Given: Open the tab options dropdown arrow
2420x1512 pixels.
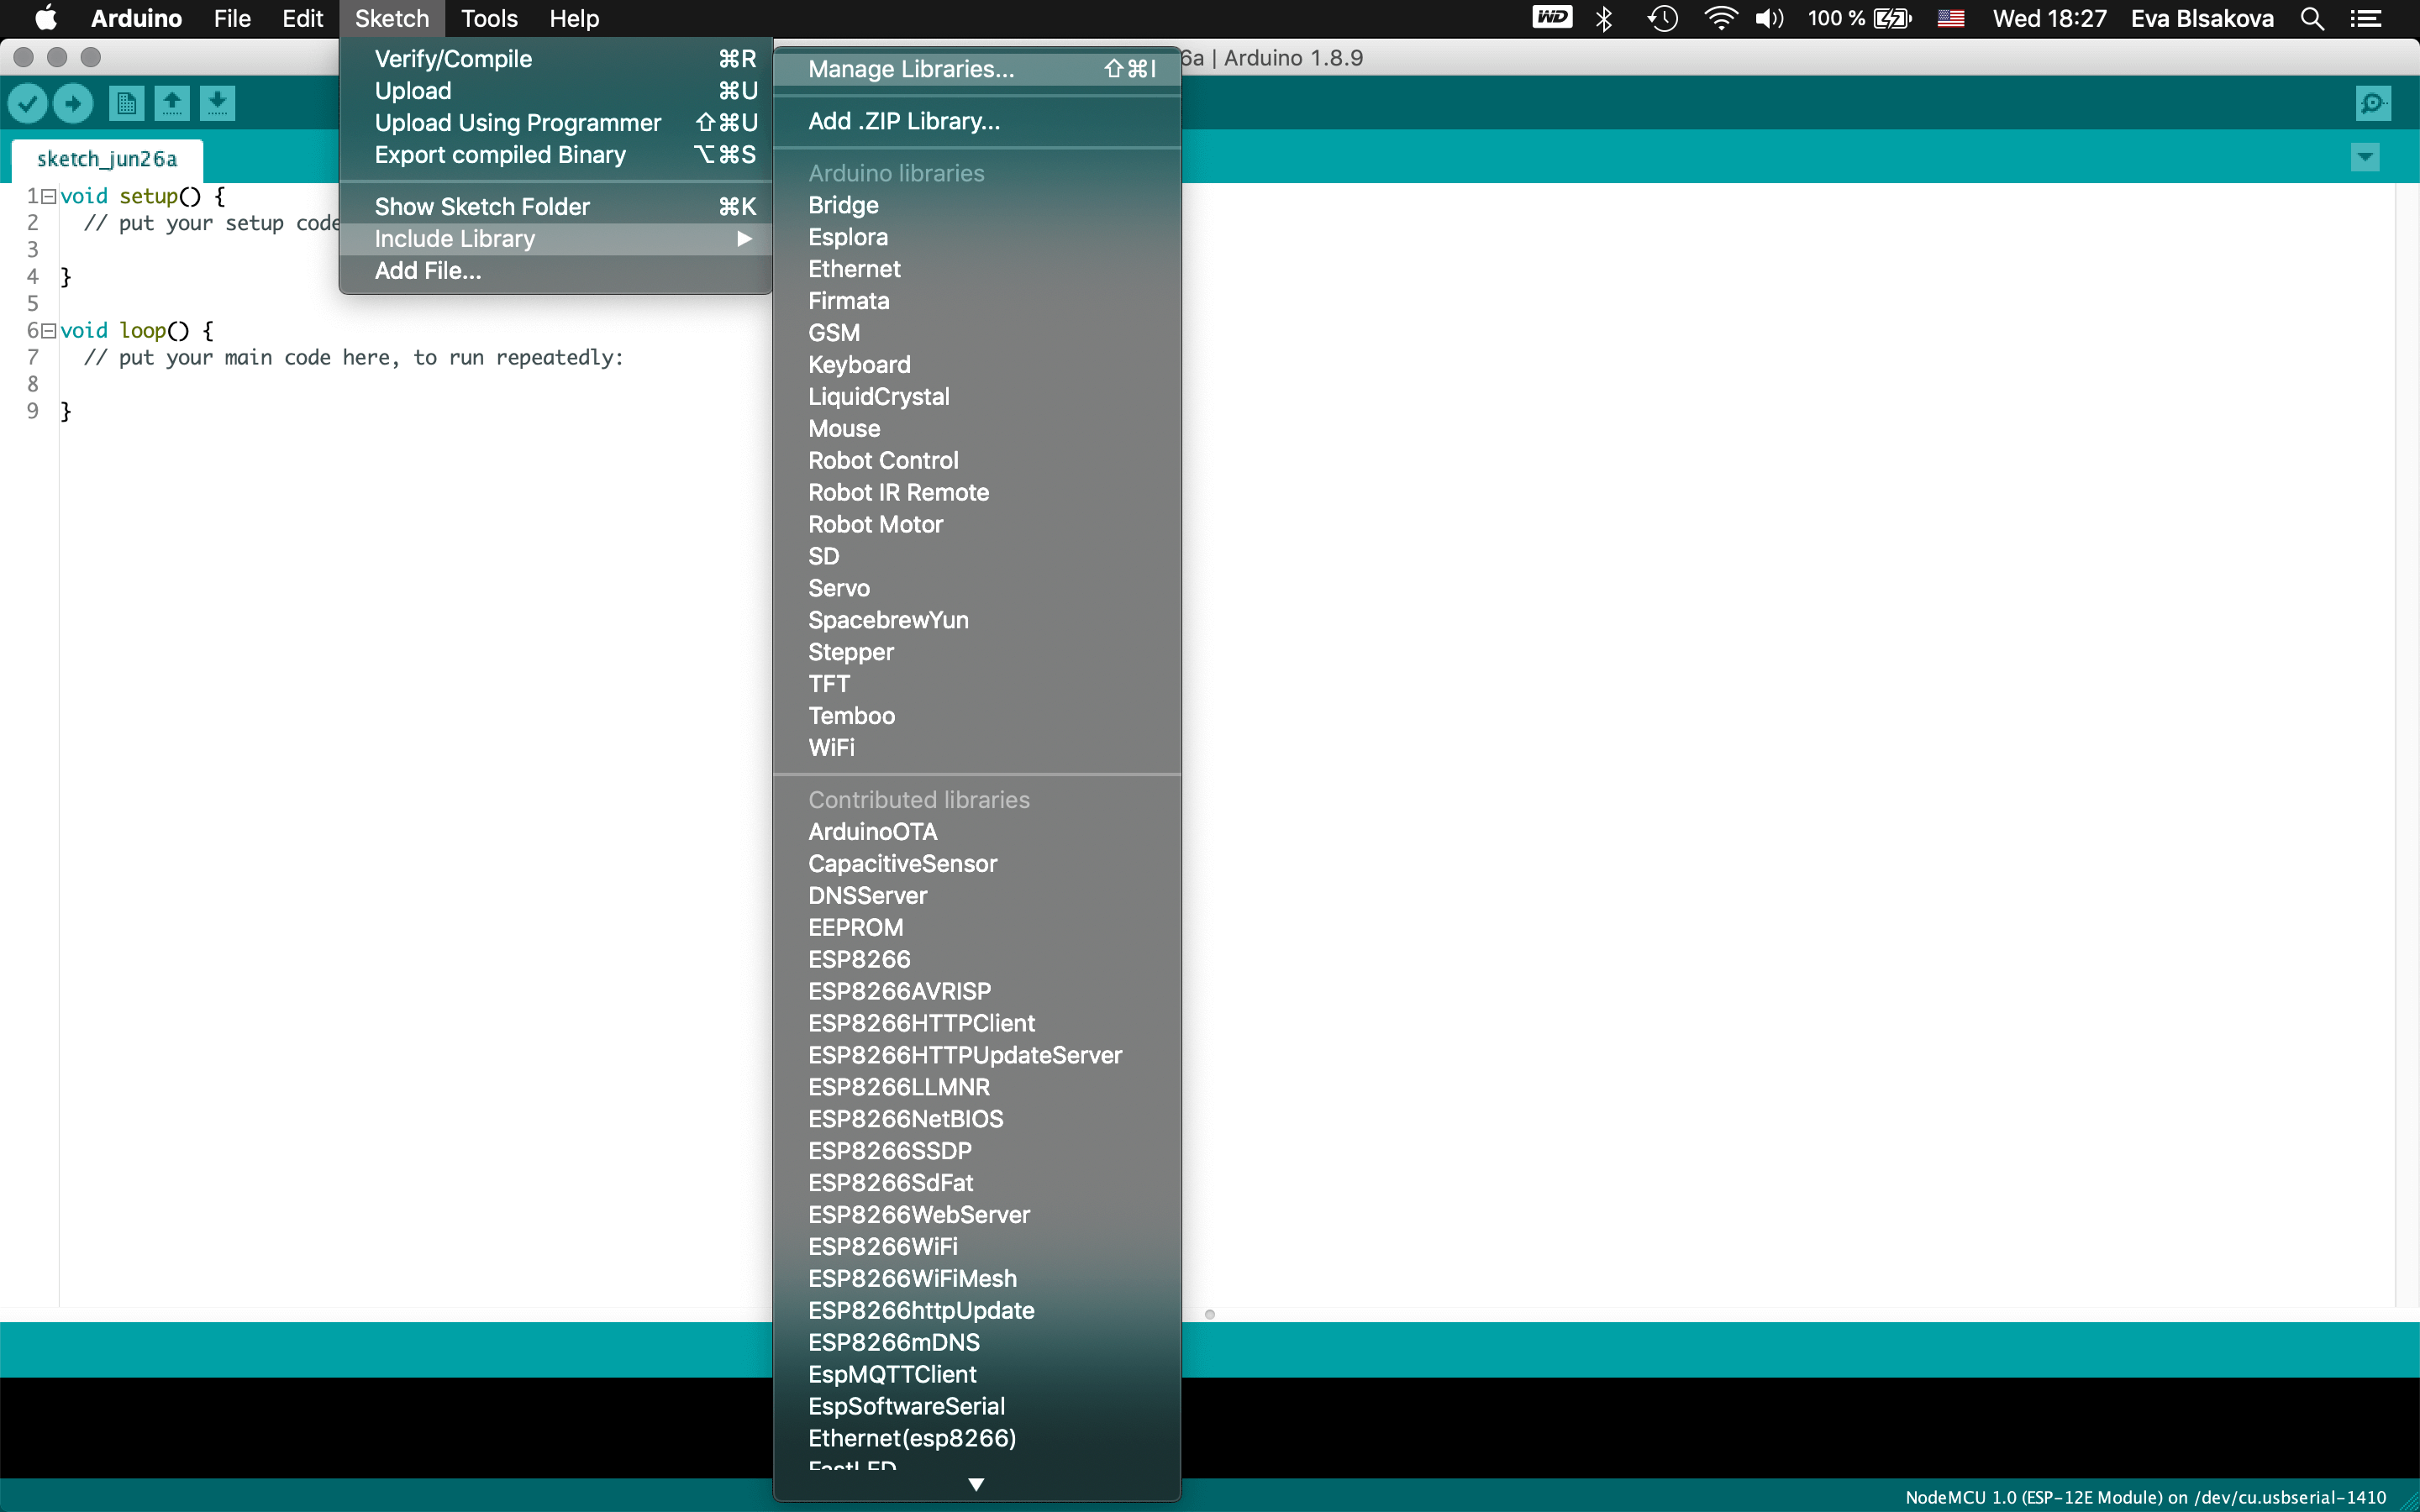Looking at the screenshot, I should 2365,157.
